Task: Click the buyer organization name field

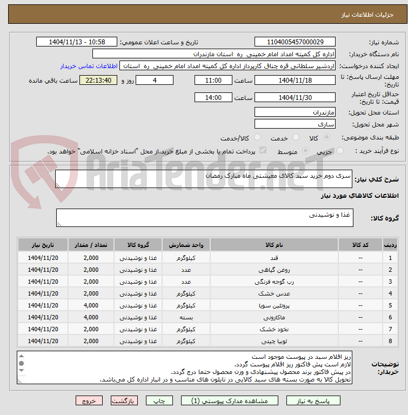Action: coord(214,53)
